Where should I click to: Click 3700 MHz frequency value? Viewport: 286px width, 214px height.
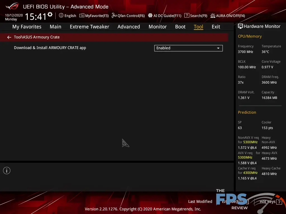tap(245, 52)
